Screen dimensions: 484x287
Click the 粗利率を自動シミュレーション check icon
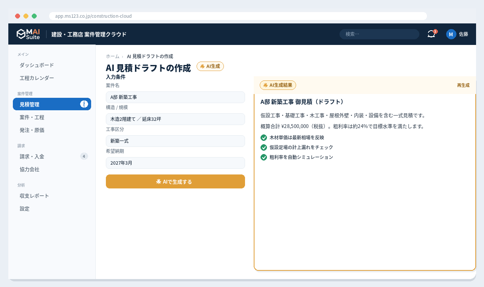pos(264,157)
